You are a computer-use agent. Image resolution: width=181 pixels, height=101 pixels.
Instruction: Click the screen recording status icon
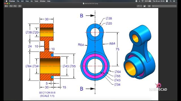pos(136,1)
